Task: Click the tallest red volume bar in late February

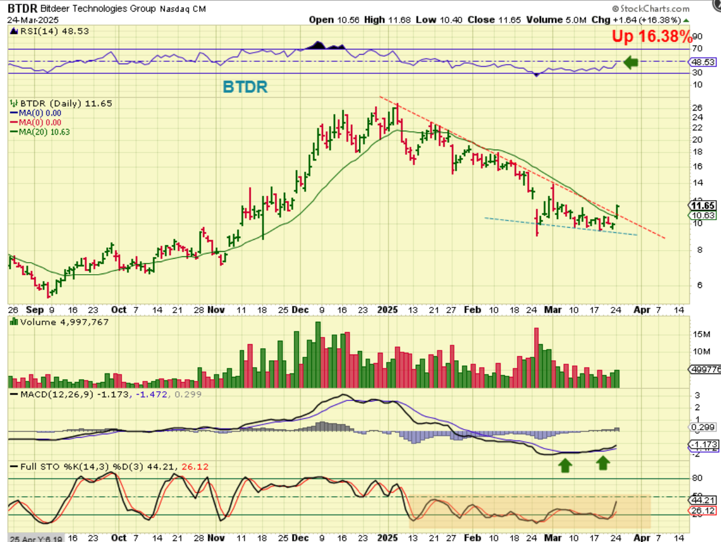Action: [x=537, y=358]
